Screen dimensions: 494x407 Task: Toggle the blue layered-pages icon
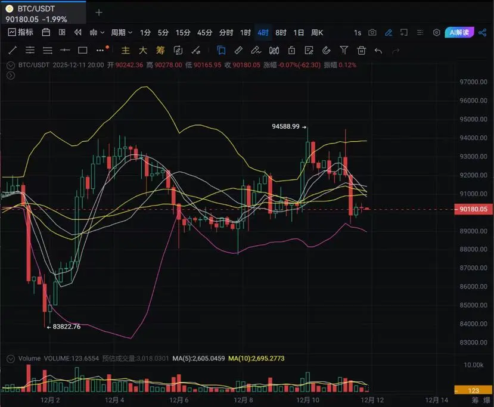point(221,50)
